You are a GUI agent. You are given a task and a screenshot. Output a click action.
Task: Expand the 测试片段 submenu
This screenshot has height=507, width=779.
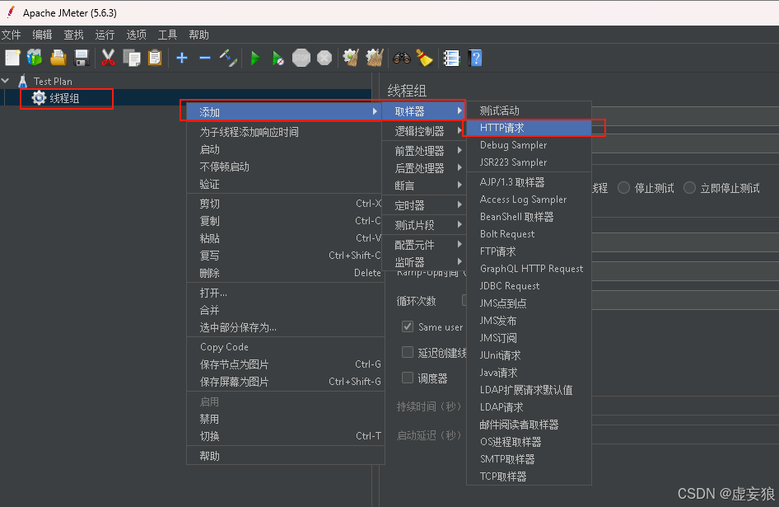[424, 225]
